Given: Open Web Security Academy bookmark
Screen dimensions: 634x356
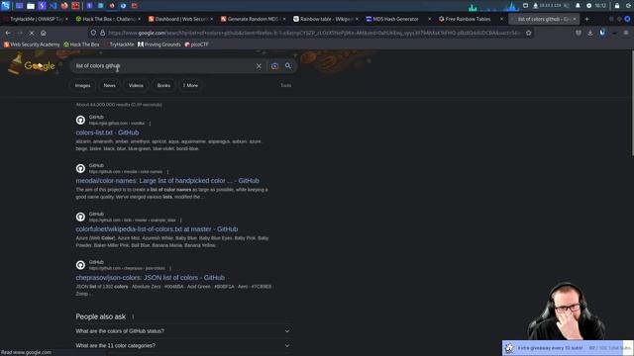Looking at the screenshot, I should [x=32, y=44].
